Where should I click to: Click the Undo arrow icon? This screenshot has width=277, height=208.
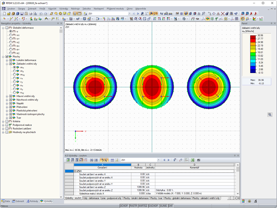[41, 14]
